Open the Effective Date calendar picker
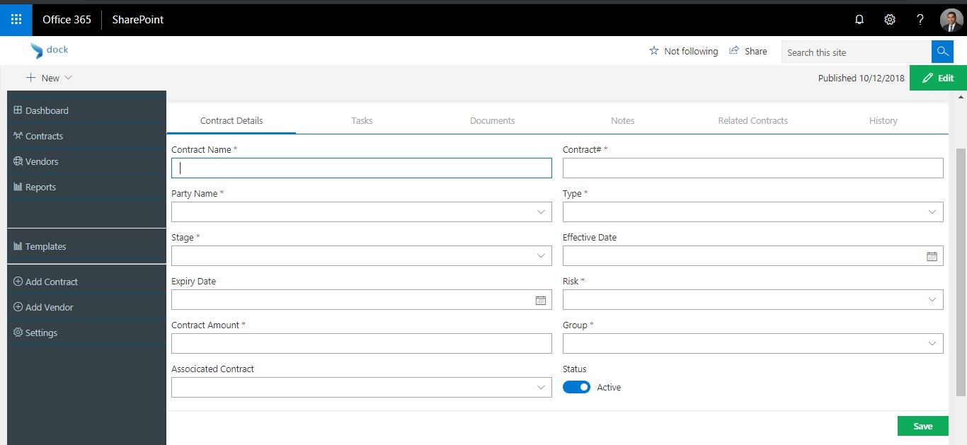This screenshot has height=445, width=967. (x=932, y=256)
